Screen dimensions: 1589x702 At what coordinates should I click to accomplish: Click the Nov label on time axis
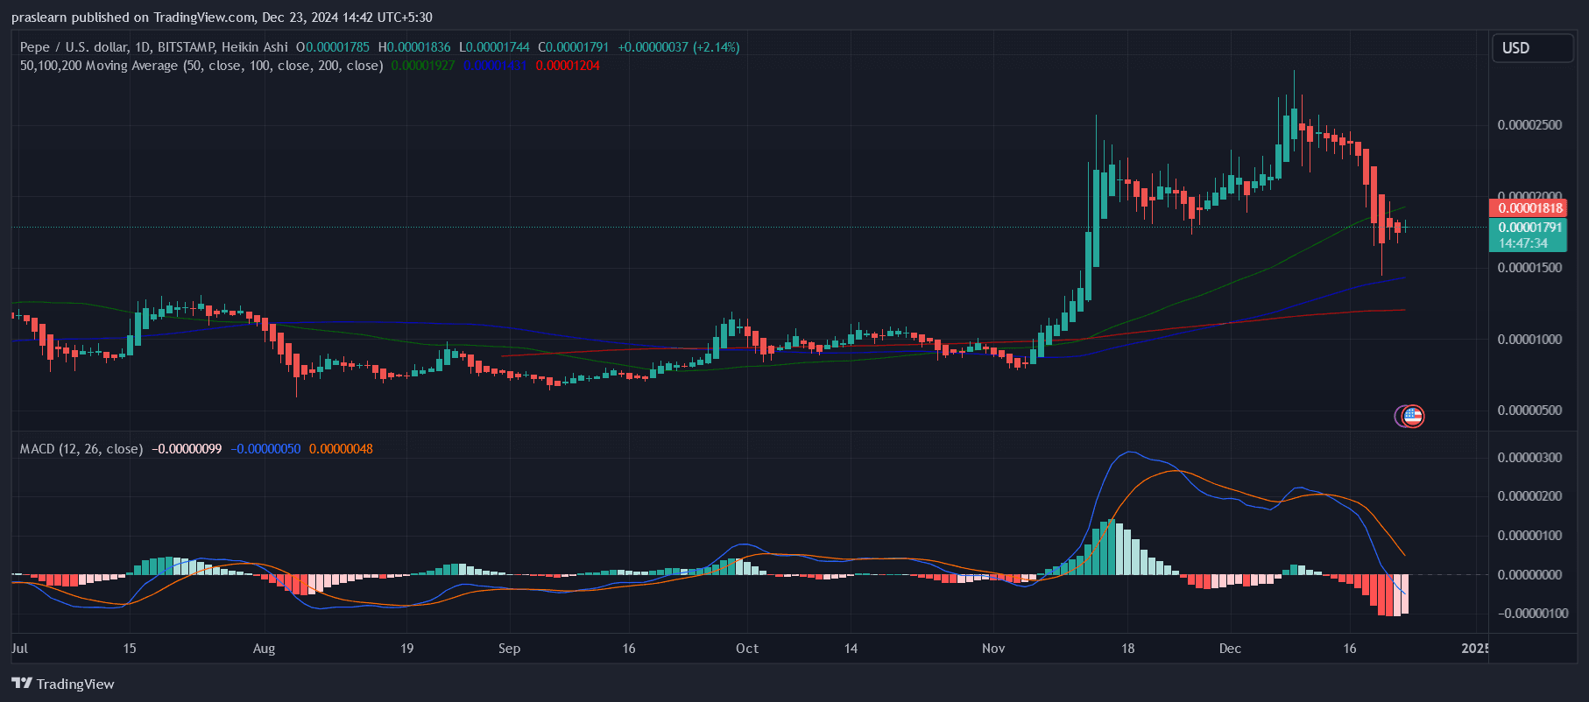993,649
